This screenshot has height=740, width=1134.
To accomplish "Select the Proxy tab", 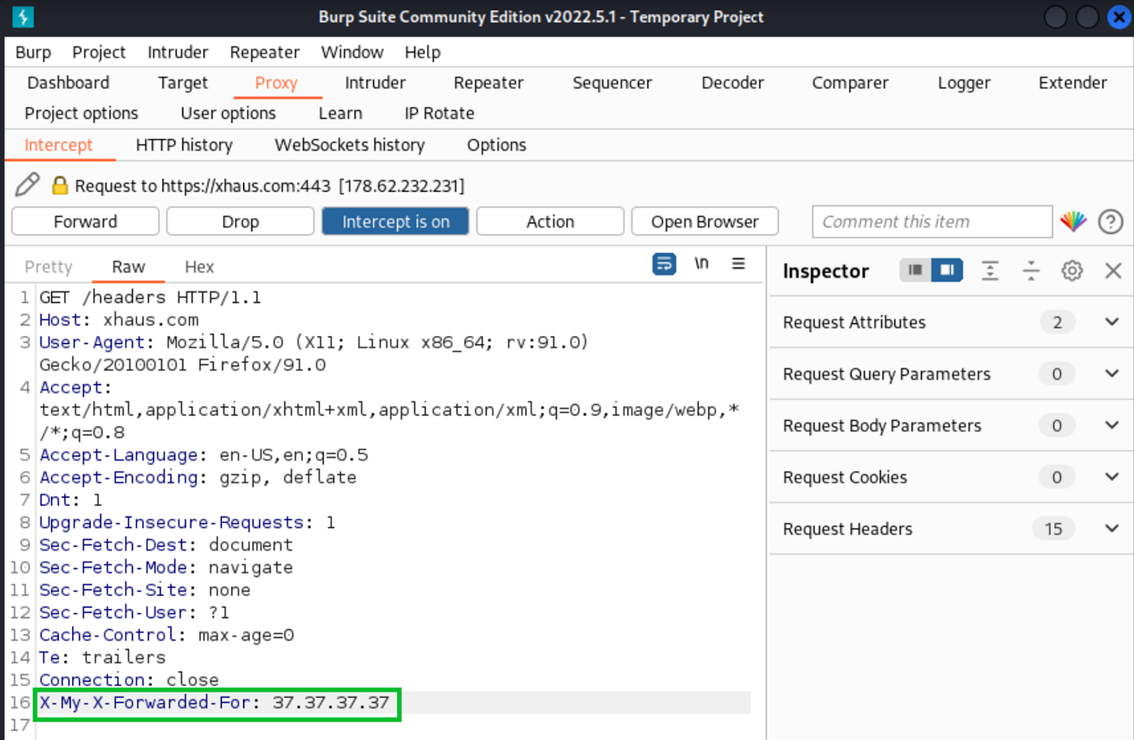I will click(276, 83).
